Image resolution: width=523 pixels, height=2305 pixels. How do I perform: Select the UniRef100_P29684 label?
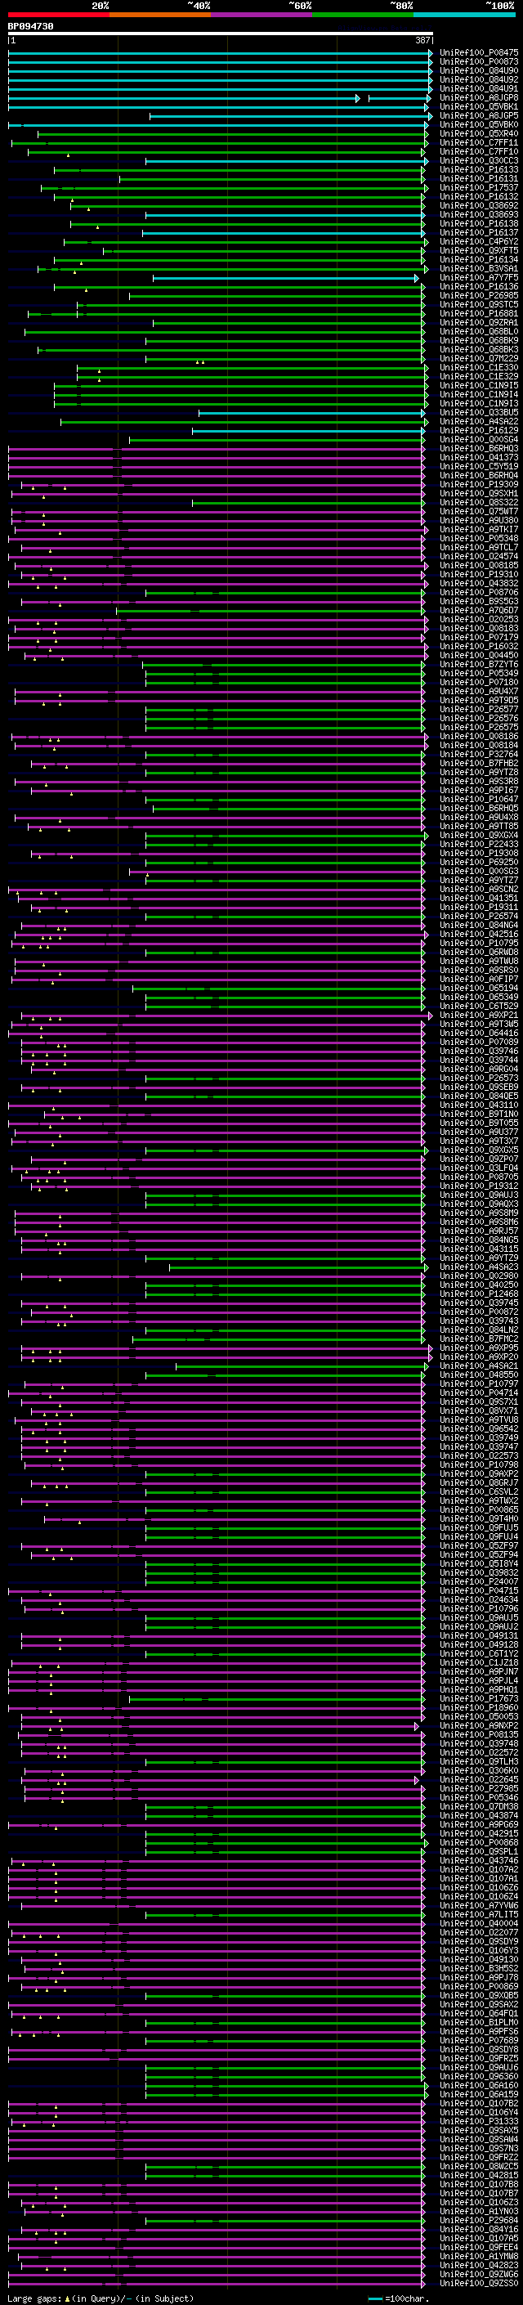[479, 2220]
